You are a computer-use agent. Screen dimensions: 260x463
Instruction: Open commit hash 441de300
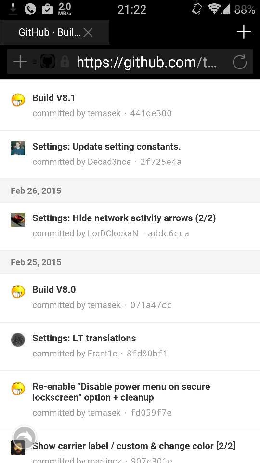[151, 113]
